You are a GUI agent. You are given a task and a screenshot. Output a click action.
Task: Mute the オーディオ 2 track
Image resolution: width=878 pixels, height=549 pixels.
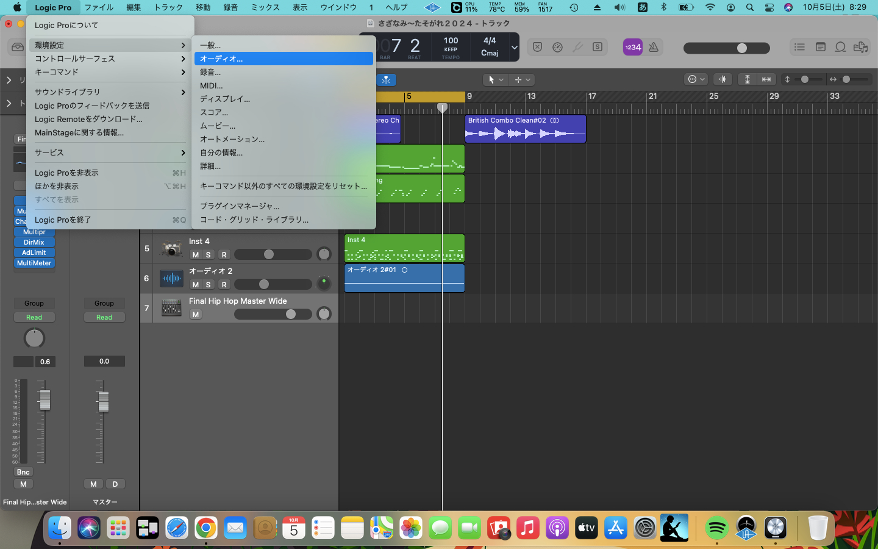(x=195, y=285)
